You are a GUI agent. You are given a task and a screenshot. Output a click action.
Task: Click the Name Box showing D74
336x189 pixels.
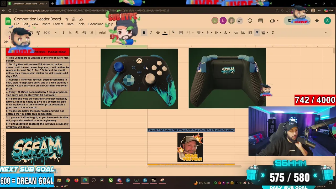click(x=6, y=41)
